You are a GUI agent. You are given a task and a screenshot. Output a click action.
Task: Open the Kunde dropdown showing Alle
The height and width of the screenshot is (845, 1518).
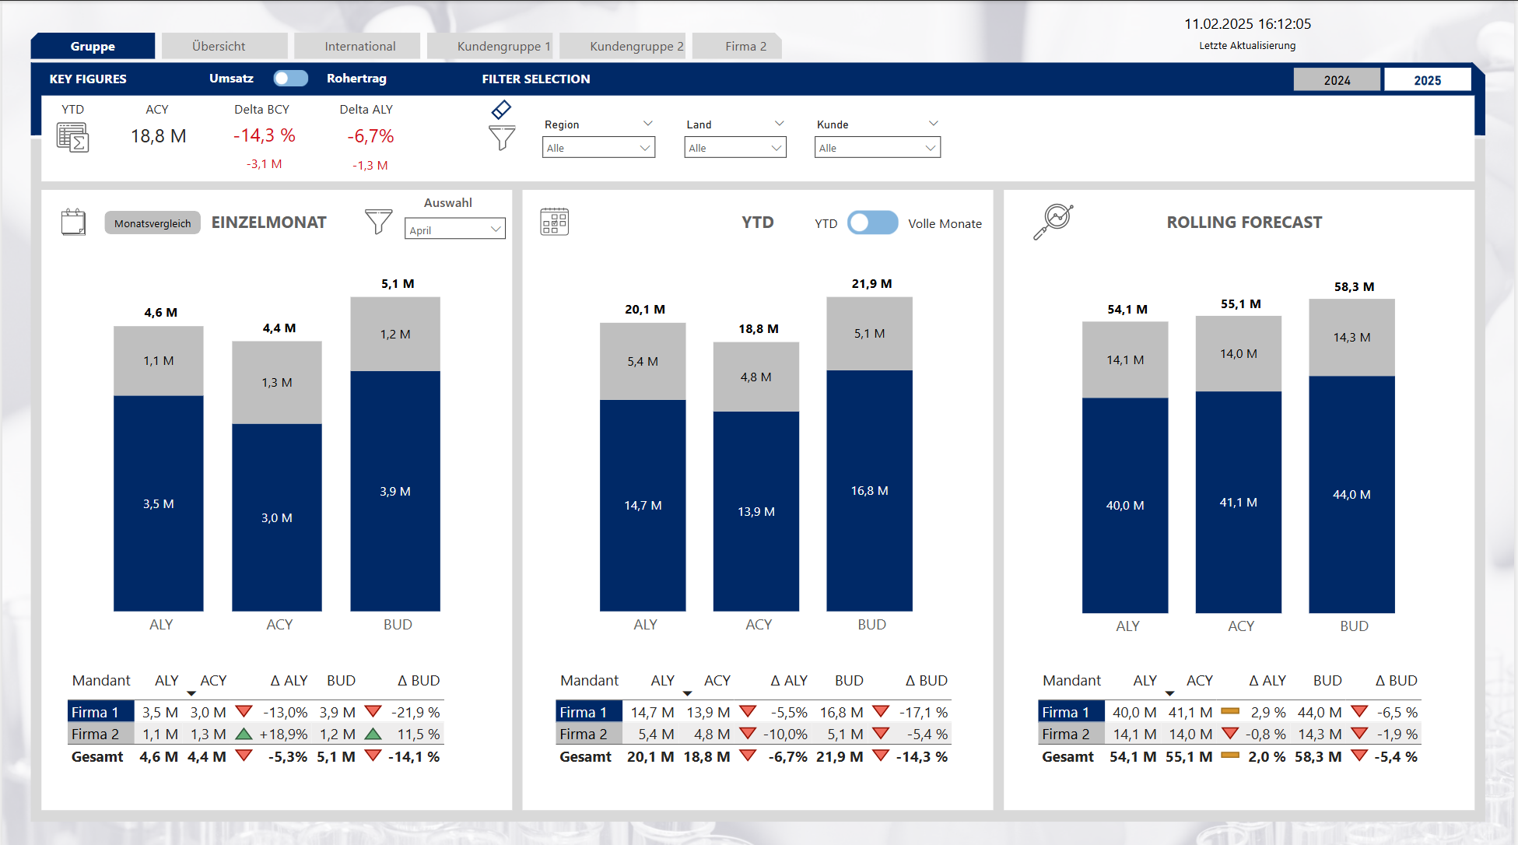(x=878, y=148)
